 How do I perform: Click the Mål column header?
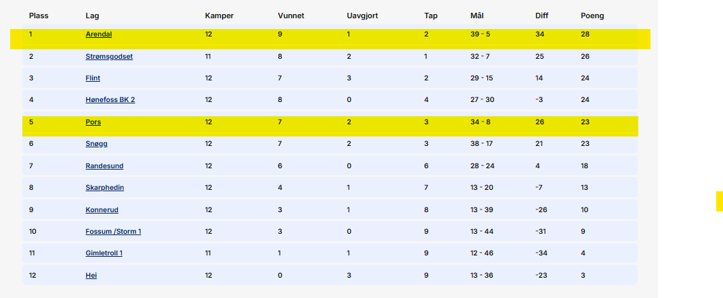coord(477,16)
